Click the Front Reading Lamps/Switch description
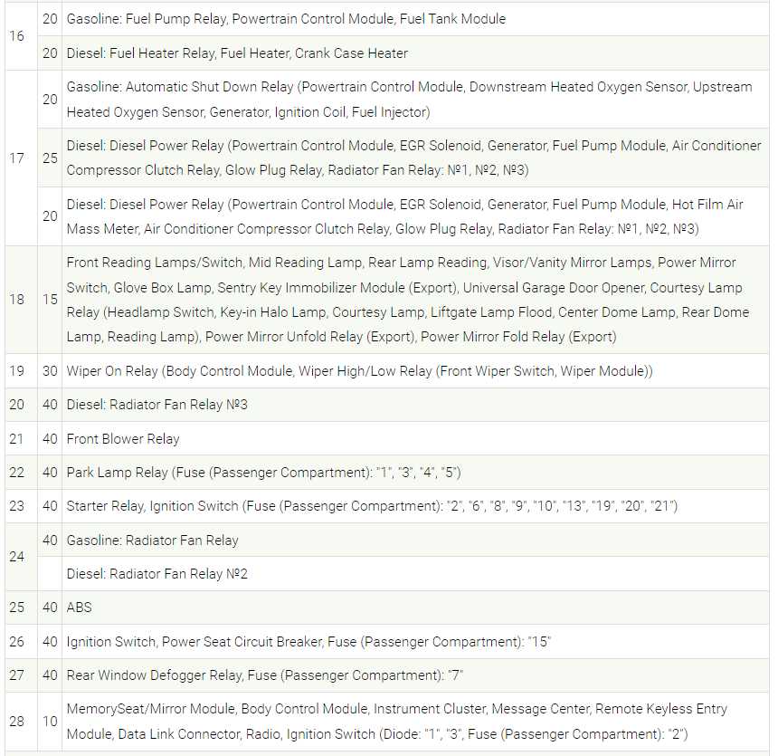This screenshot has height=756, width=778. 408,300
